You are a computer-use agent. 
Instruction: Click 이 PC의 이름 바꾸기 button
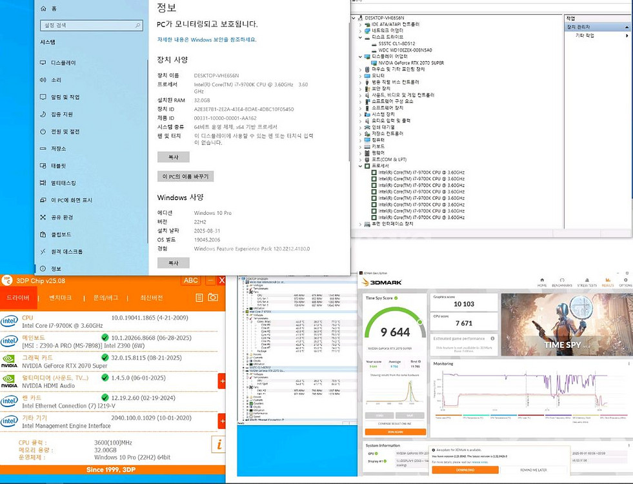(185, 176)
